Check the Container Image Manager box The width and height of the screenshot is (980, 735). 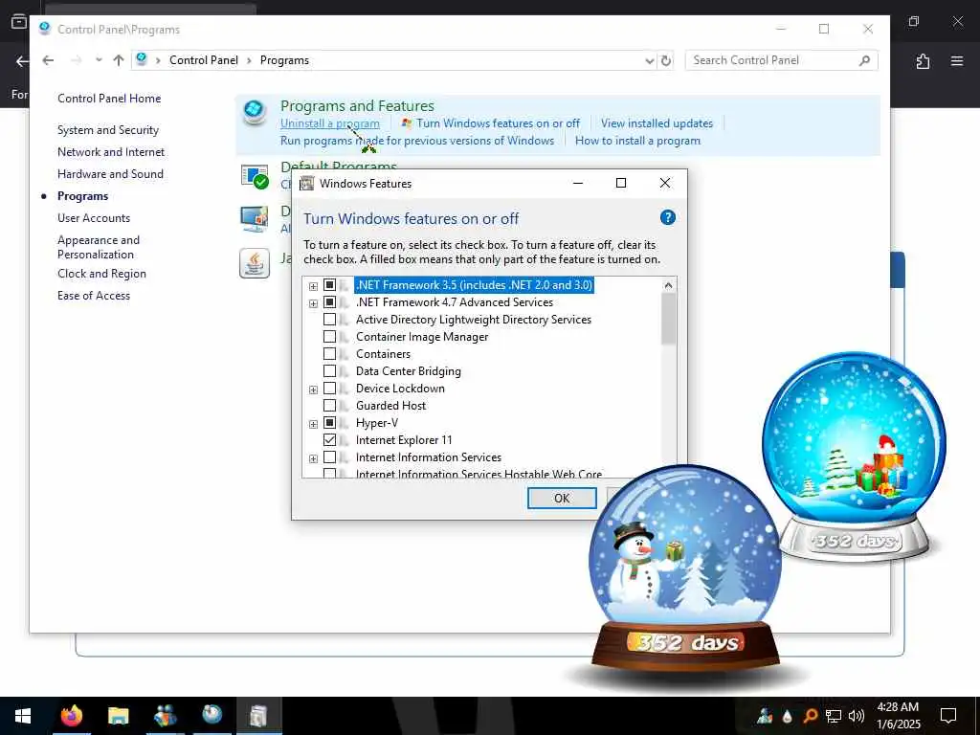coord(329,337)
